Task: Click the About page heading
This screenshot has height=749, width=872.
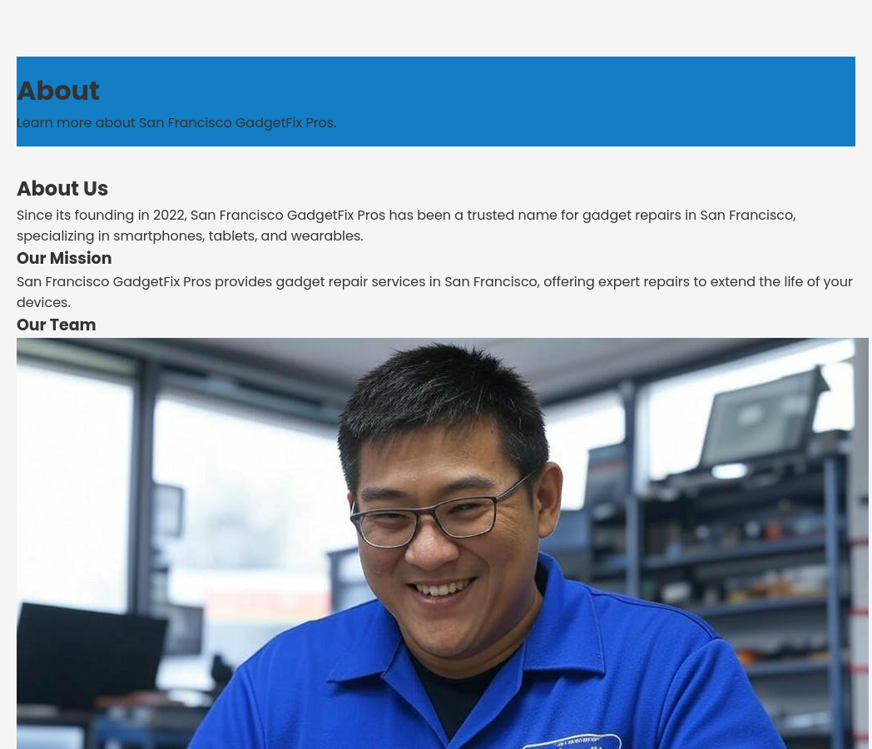Action: pos(58,90)
